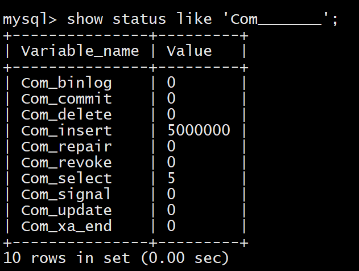Image resolution: width=359 pixels, height=271 pixels.
Task: Click the Com_select variable name
Action: coord(66,178)
